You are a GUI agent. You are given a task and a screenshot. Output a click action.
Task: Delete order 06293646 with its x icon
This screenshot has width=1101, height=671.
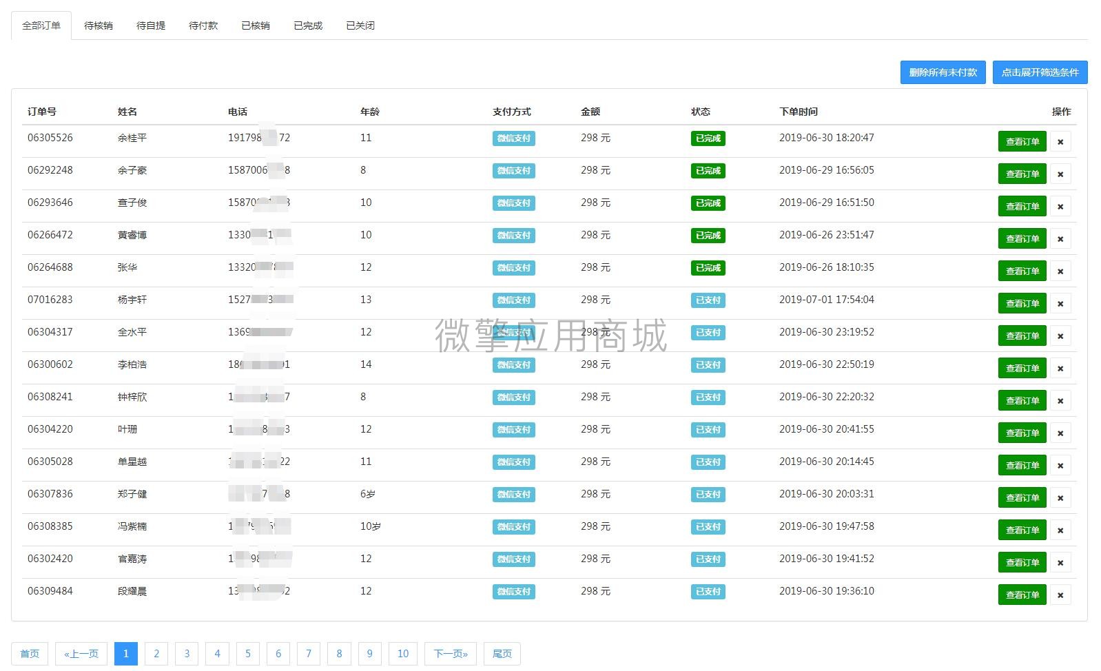pyautogui.click(x=1060, y=206)
